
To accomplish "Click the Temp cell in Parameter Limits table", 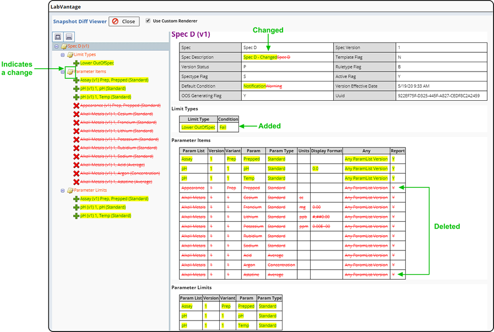I will pos(246,325).
